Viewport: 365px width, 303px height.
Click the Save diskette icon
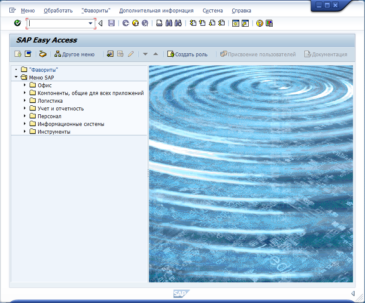(x=111, y=23)
